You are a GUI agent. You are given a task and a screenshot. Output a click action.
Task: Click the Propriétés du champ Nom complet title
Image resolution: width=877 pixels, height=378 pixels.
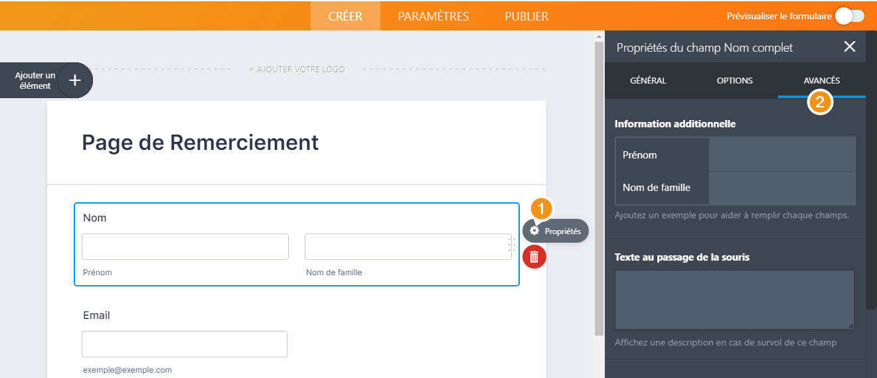pyautogui.click(x=705, y=47)
